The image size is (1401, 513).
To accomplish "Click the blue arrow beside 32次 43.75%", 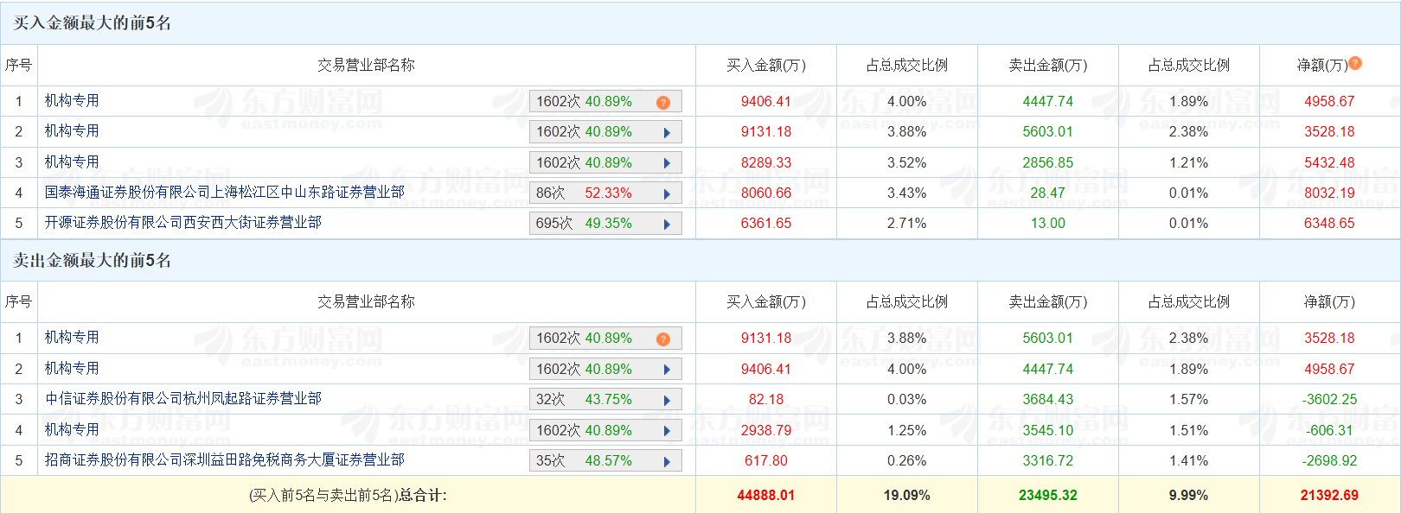I will click(x=667, y=400).
